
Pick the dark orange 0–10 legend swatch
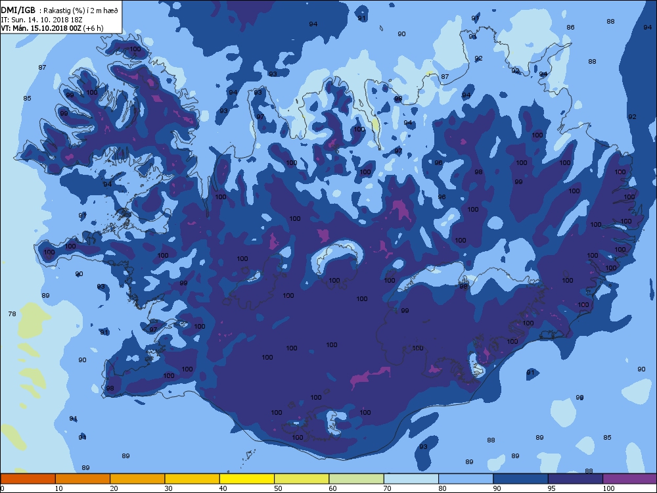[x=28, y=479]
